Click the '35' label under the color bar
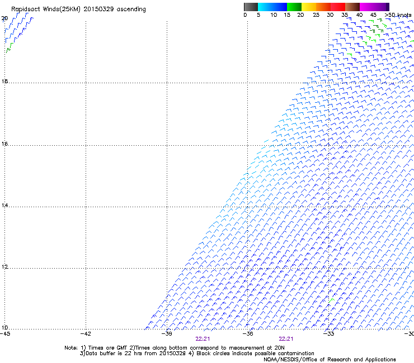Screen dimensions: 414x363 (x=345, y=15)
